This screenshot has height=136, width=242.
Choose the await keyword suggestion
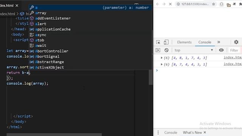tap(90, 45)
